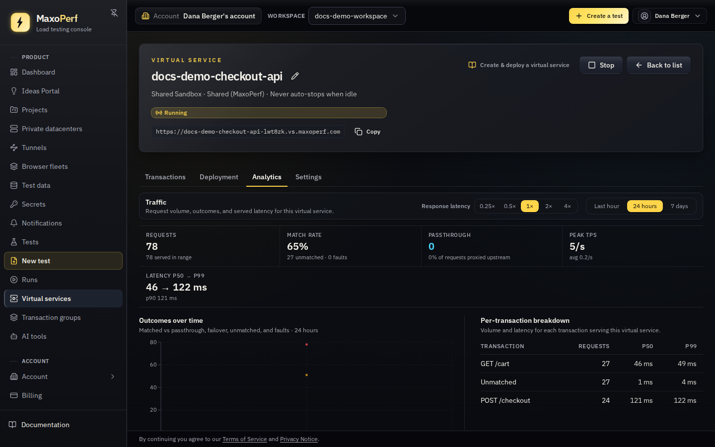Click the Running status bar
Screen dimensions: 715x447
click(x=269, y=113)
